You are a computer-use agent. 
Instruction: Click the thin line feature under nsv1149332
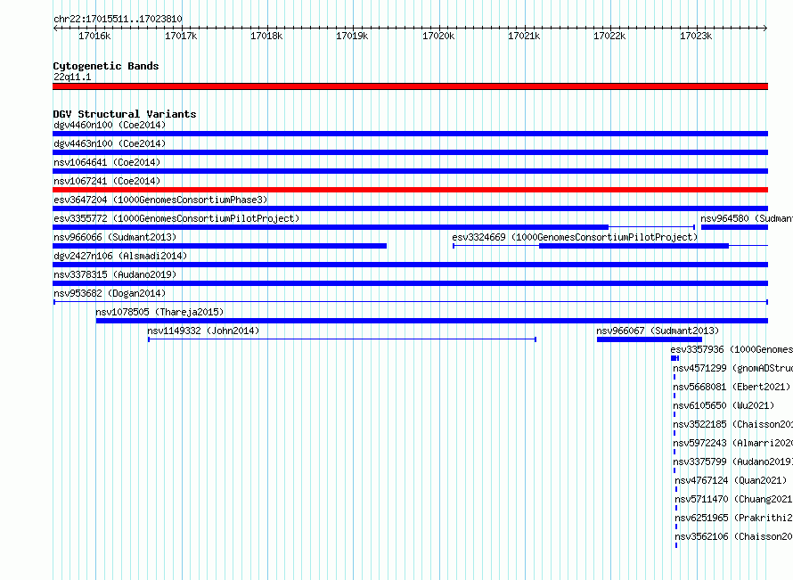tap(342, 339)
